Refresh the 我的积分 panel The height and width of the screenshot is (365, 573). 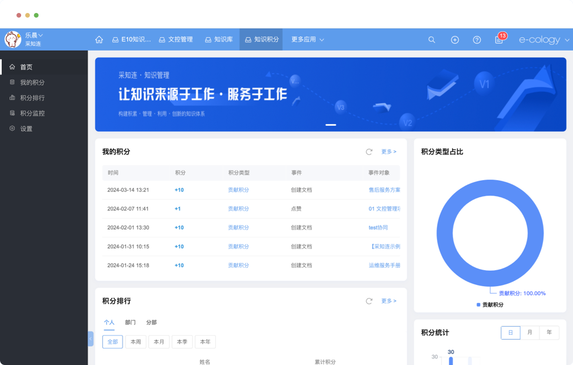click(x=369, y=152)
